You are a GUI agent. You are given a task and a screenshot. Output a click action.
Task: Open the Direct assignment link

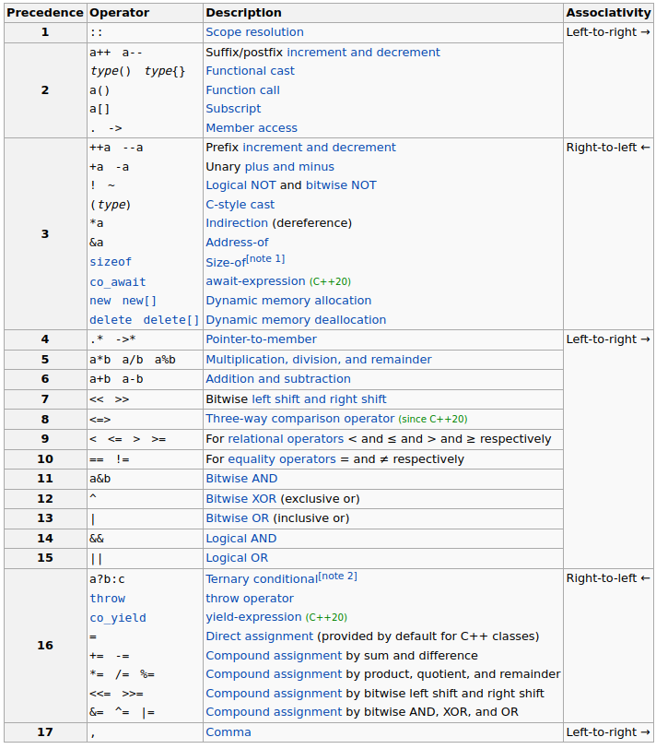pyautogui.click(x=260, y=636)
